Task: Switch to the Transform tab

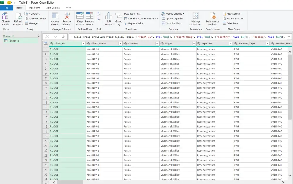Action: coord(34,8)
